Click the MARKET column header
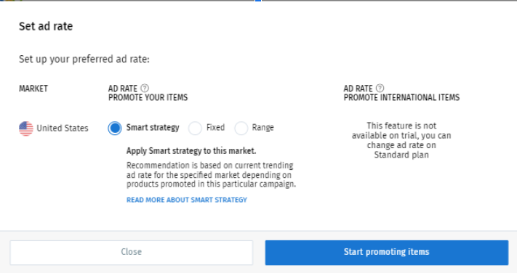Image resolution: width=517 pixels, height=273 pixels. click(x=33, y=89)
